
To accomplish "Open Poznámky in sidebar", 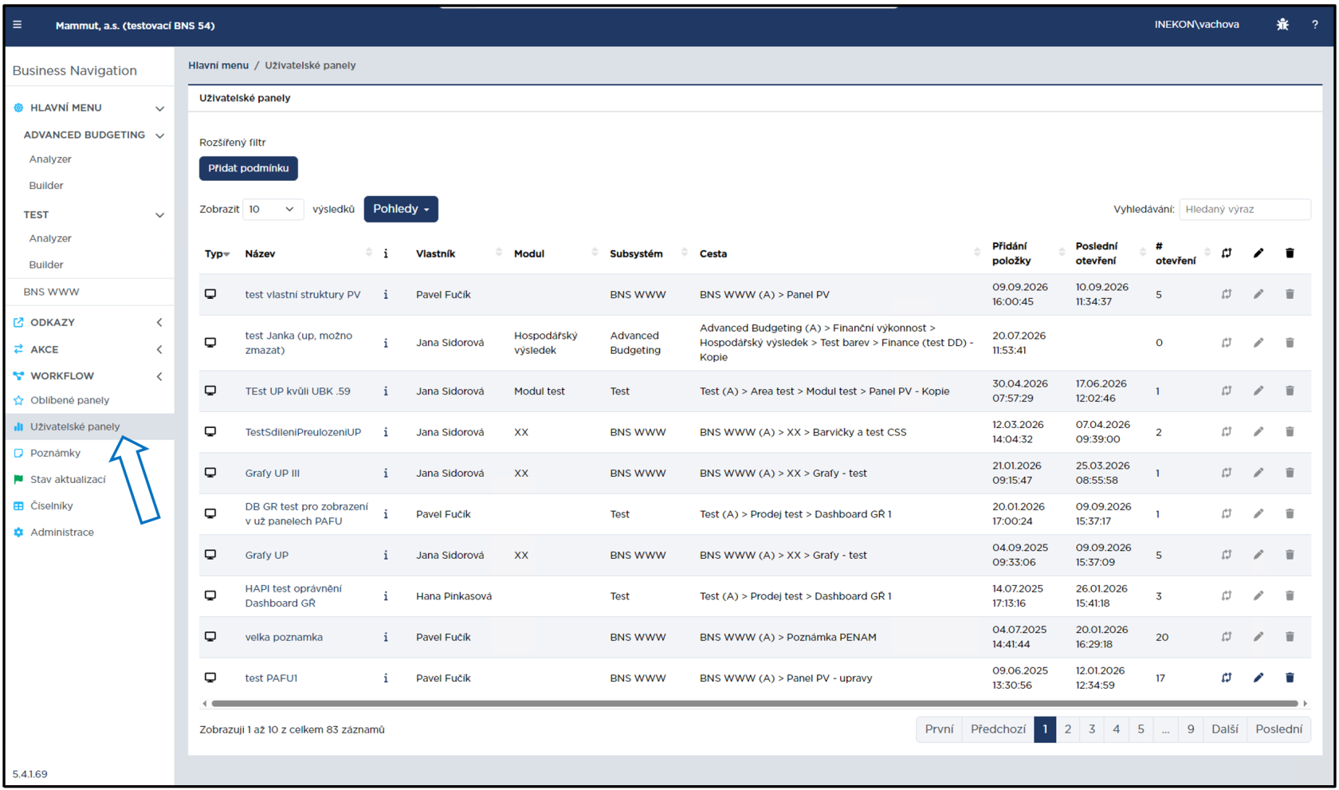I will (x=55, y=453).
